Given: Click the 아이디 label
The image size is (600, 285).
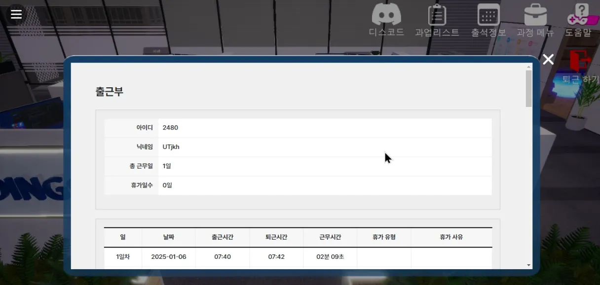Looking at the screenshot, I should 145,128.
